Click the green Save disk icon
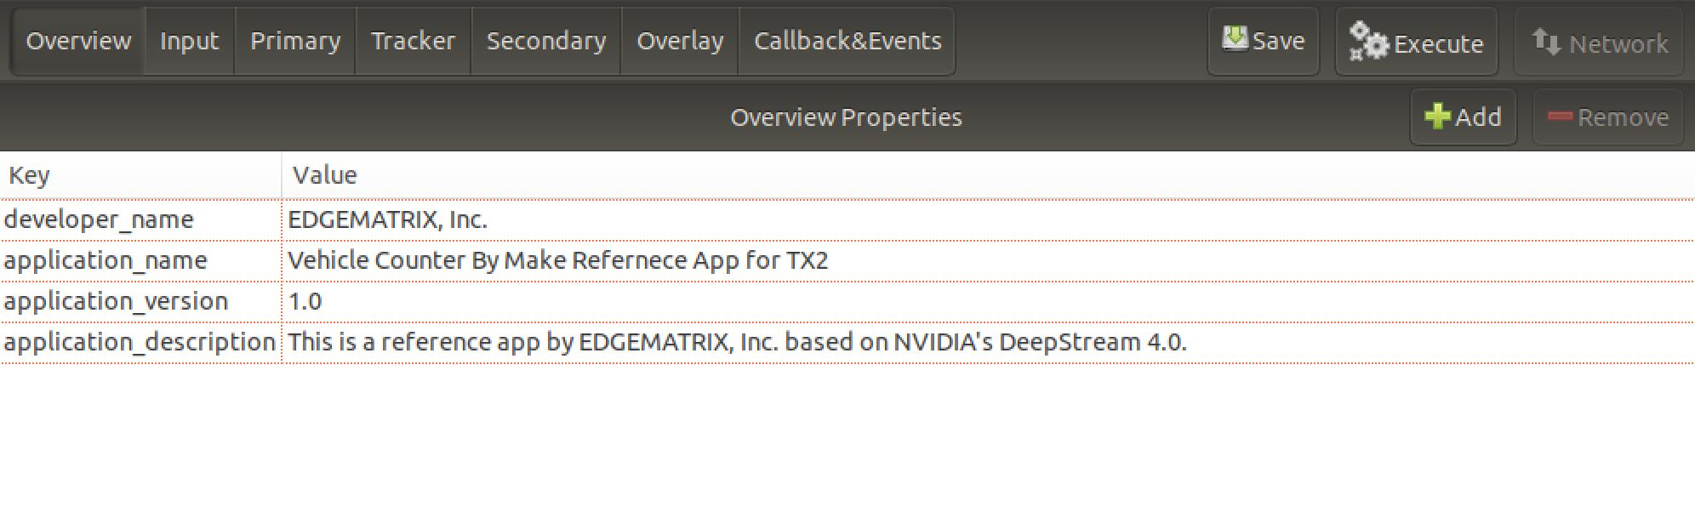1695x524 pixels. [1235, 38]
